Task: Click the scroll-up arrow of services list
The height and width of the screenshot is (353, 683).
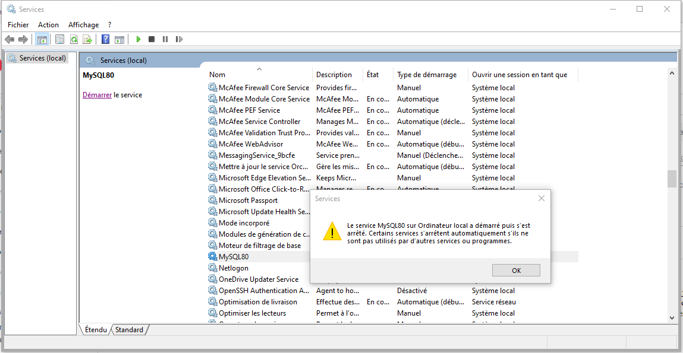Action: pyautogui.click(x=672, y=74)
